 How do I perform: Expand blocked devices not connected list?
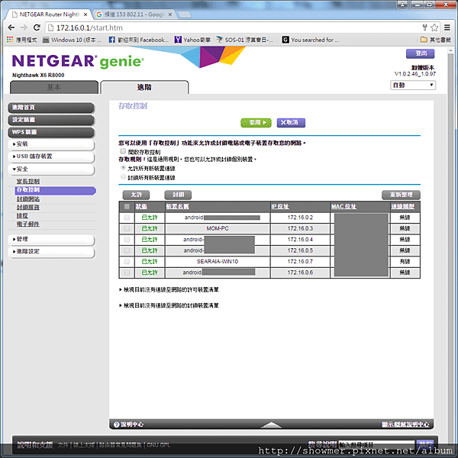(x=169, y=305)
